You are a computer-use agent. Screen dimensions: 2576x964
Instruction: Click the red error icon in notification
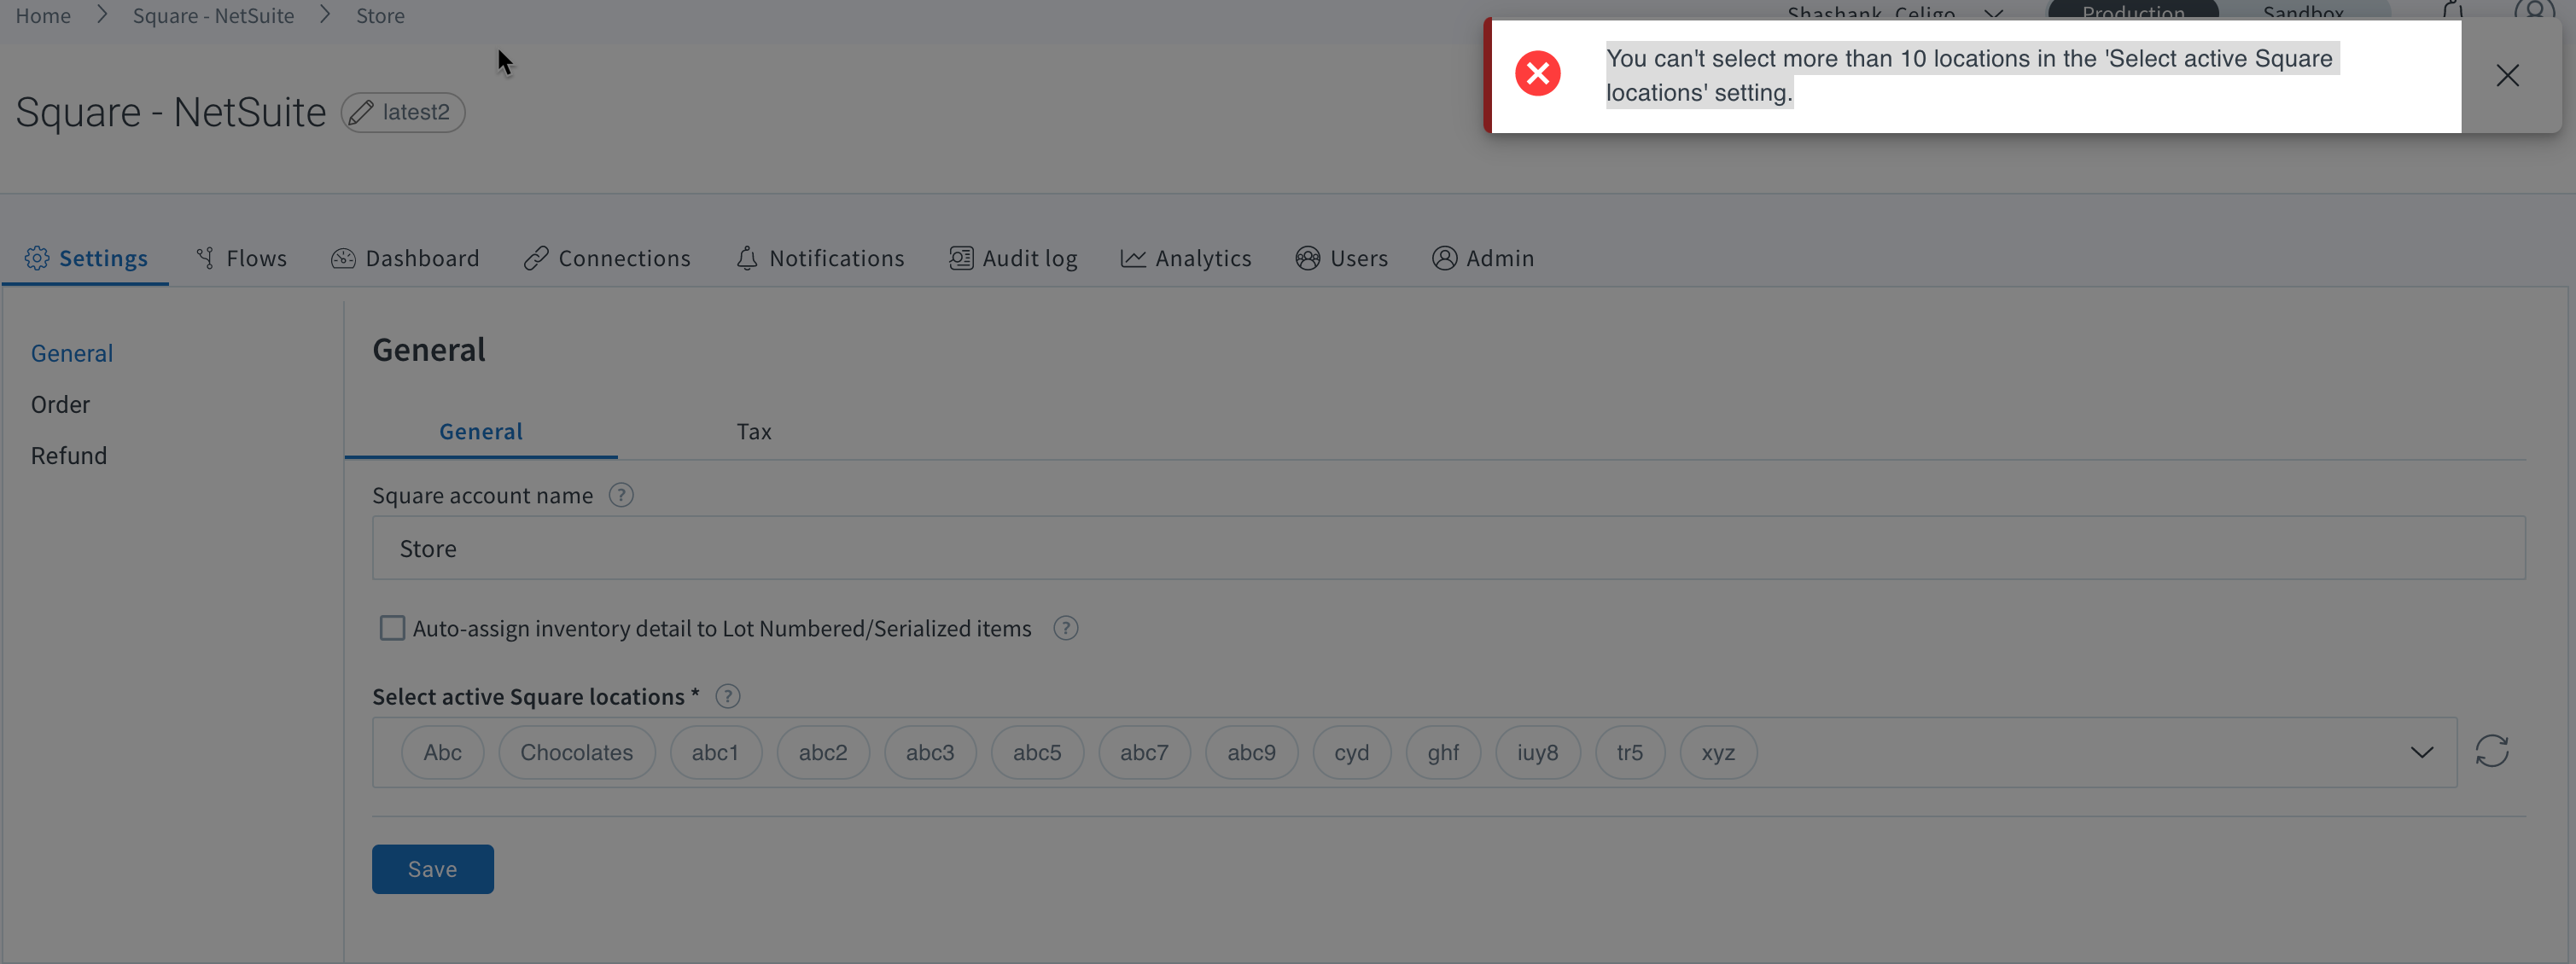tap(1537, 74)
